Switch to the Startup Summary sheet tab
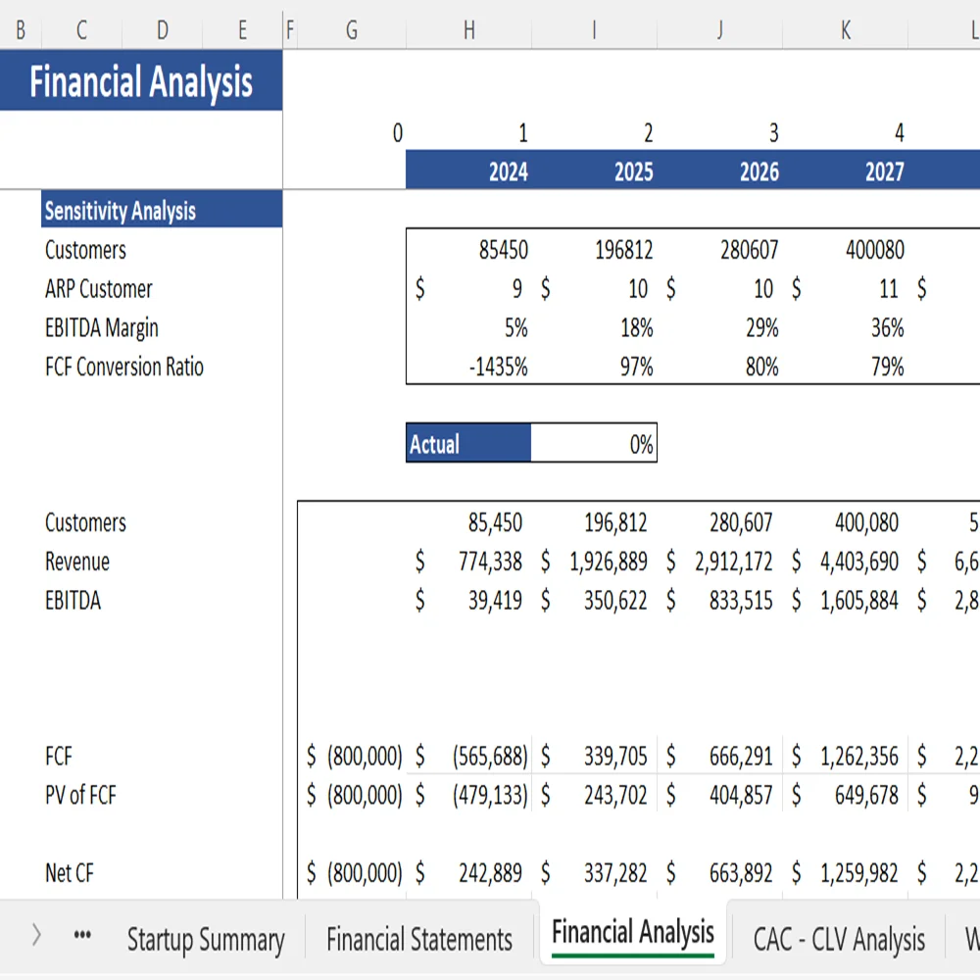The width and height of the screenshot is (980, 980). (x=206, y=938)
